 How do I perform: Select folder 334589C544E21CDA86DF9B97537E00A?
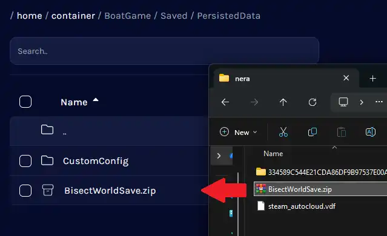(x=327, y=172)
